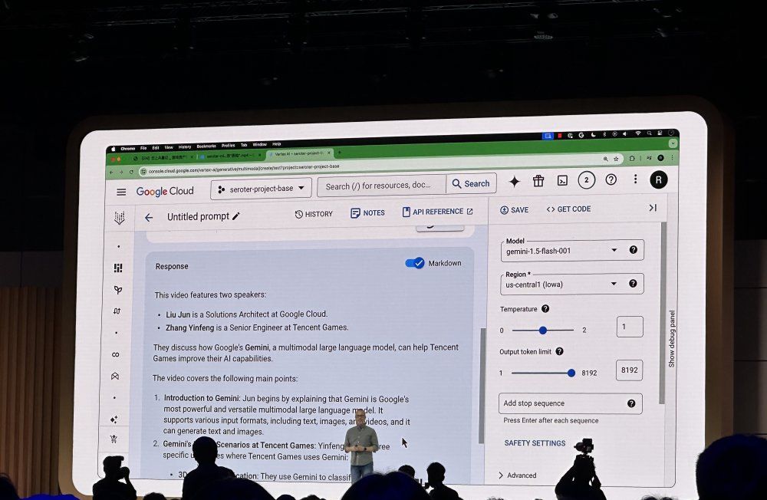
Task: Save the prompt with SAVE
Action: (514, 210)
